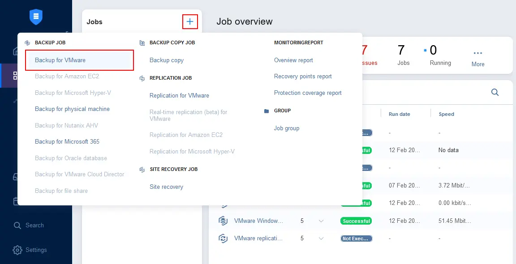Image resolution: width=516 pixels, height=264 pixels.
Task: Select Backup for VMware Cloud Director
Action: (80, 174)
